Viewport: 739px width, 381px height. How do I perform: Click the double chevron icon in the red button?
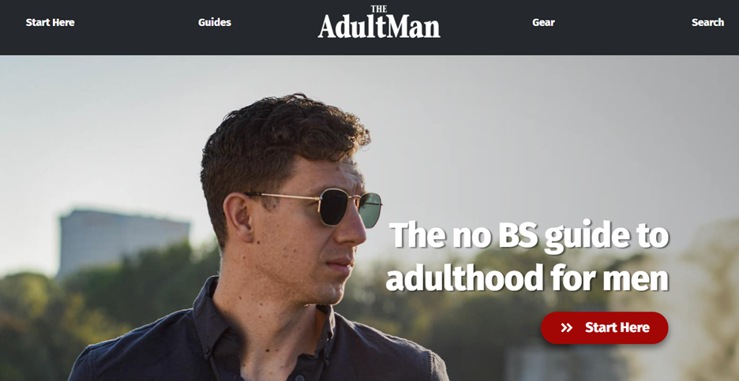[x=567, y=327]
